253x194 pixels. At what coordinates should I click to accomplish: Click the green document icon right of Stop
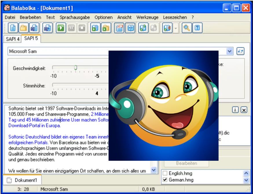click(95, 28)
